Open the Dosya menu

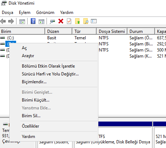(x=8, y=13)
